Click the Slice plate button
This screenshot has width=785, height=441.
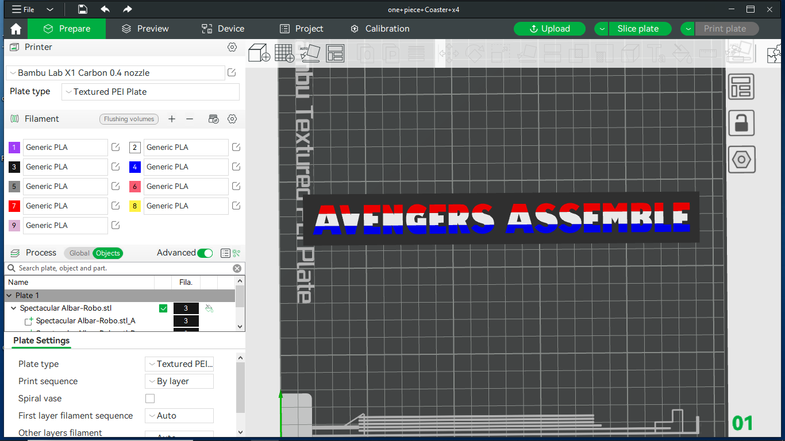pos(641,29)
